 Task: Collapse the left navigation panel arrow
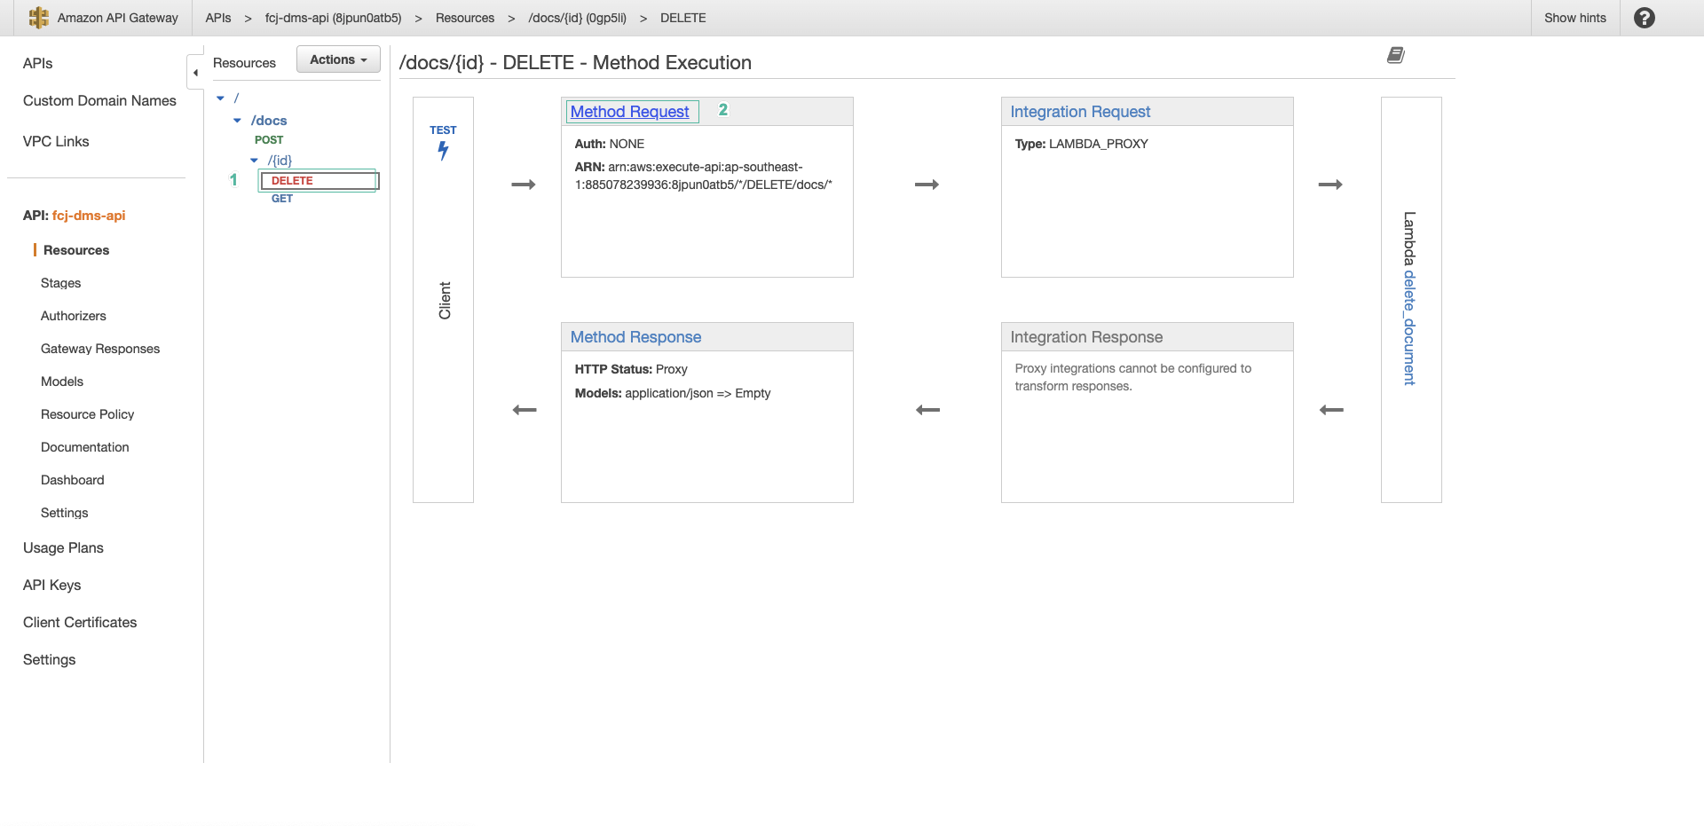(195, 73)
